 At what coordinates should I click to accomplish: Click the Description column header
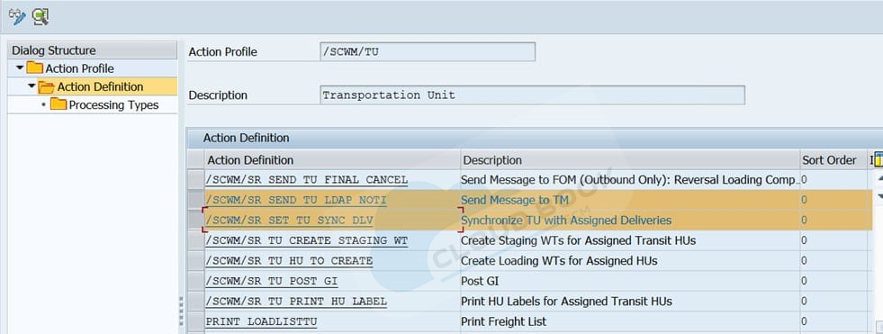click(x=630, y=160)
